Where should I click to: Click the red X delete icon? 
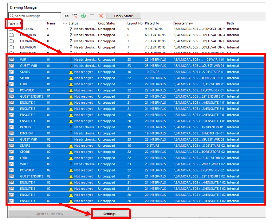click(101, 16)
